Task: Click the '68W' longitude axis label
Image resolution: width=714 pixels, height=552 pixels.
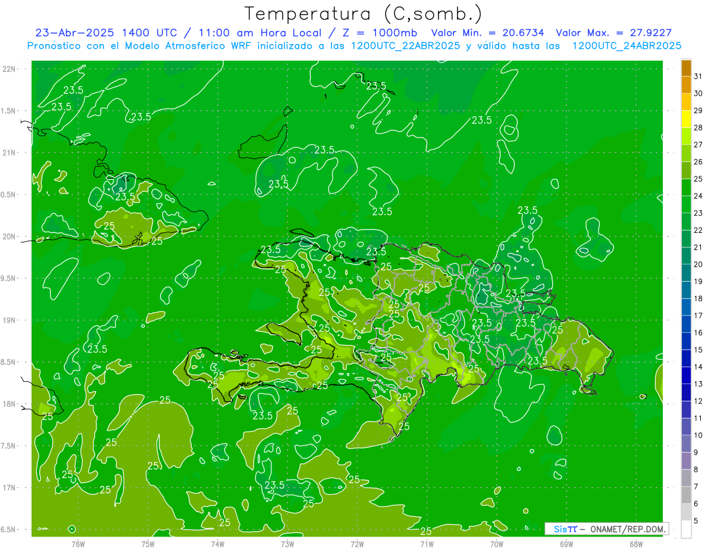Action: point(635,543)
